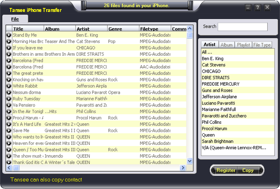Select 'Marianne Faithfull' in artist list
280x189 pixels.
(x=238, y=109)
